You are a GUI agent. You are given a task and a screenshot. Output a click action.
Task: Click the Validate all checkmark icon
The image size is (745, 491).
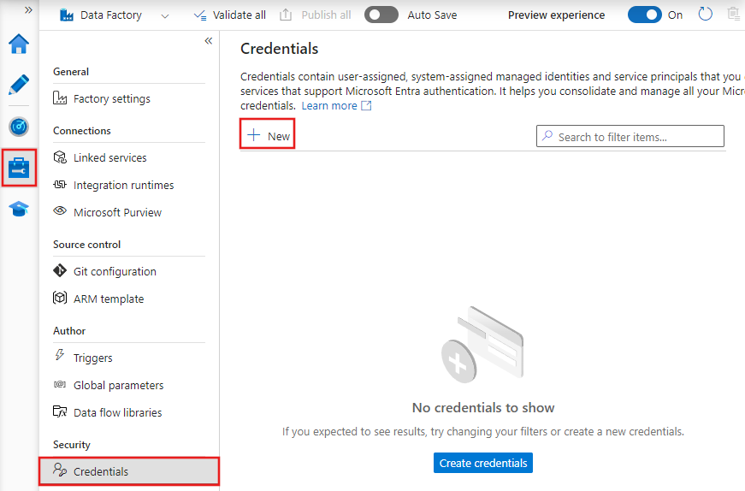[x=200, y=15]
